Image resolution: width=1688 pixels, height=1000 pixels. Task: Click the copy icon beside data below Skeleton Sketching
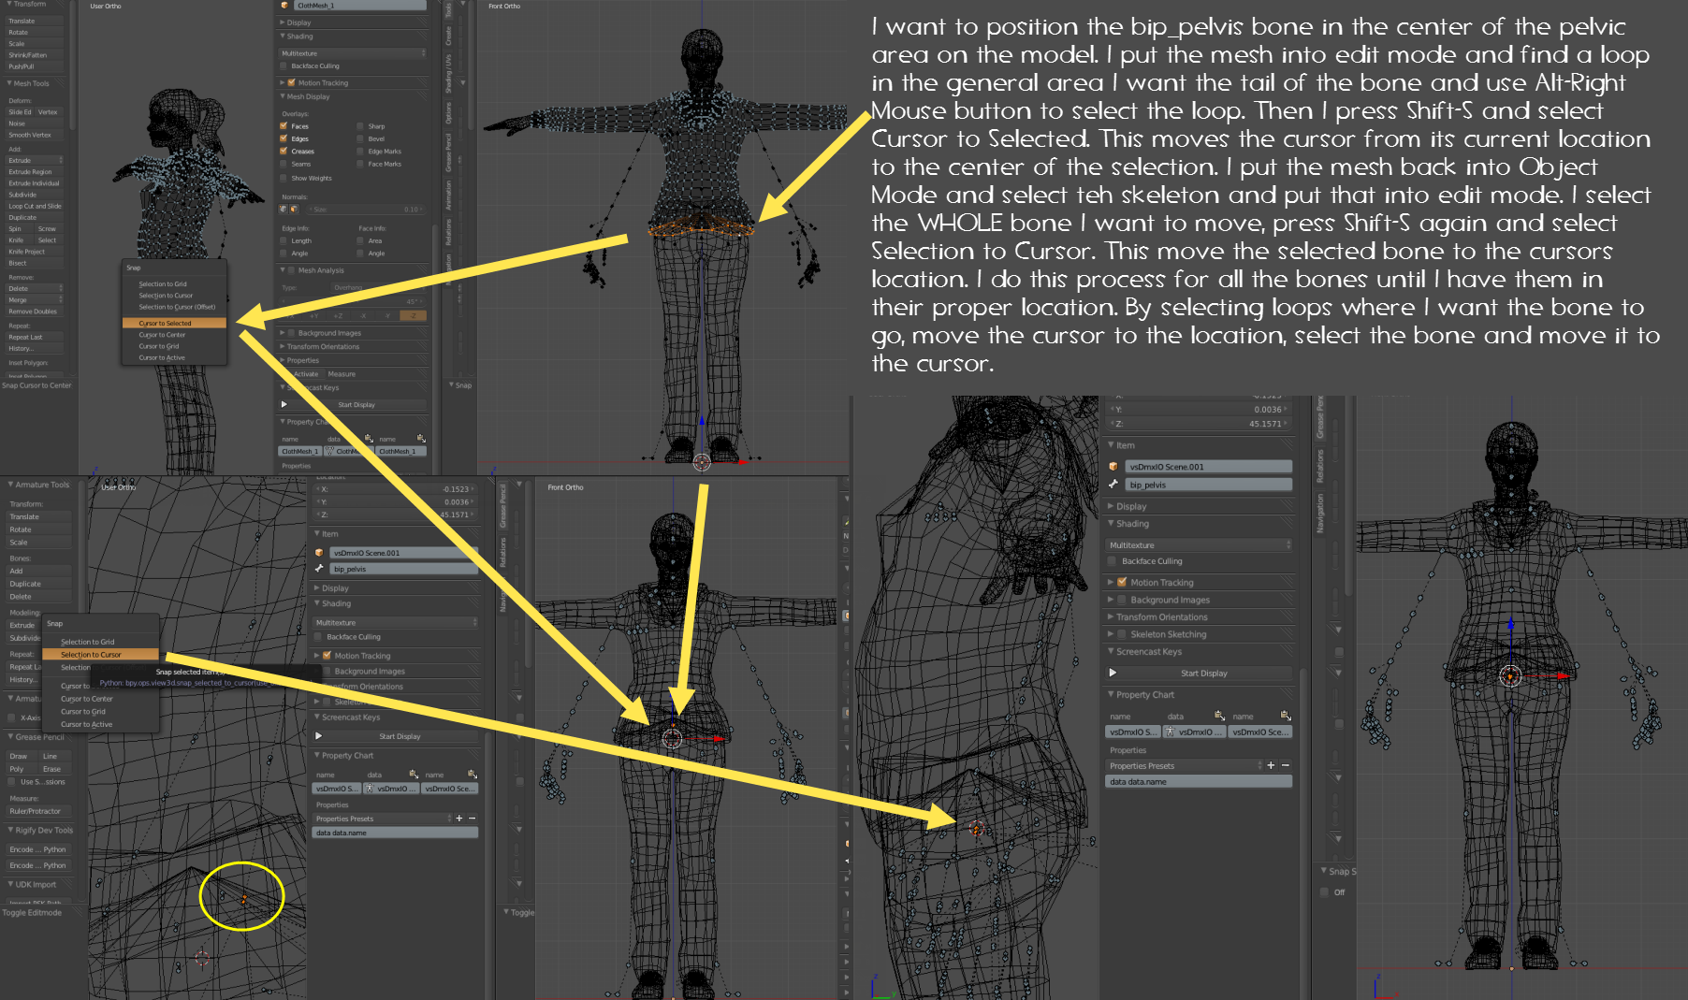(x=1219, y=716)
